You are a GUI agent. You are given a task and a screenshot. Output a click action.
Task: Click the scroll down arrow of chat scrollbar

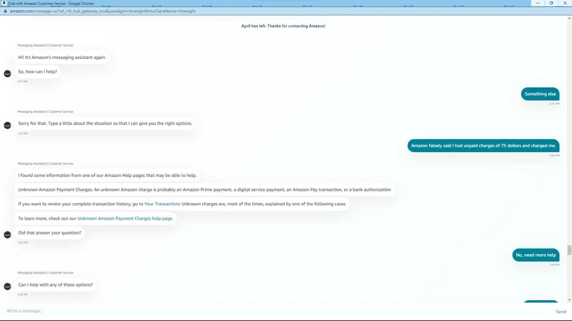coord(569,300)
